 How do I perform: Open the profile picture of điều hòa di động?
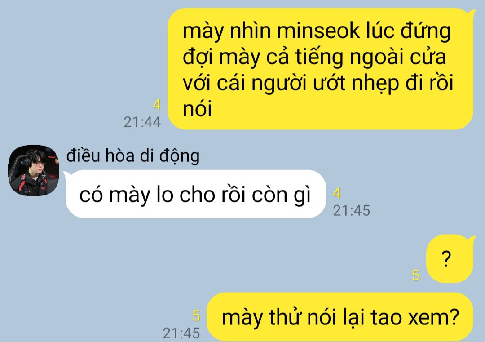[x=33, y=170]
